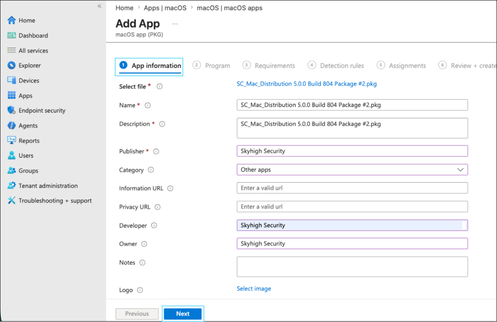Click the All services list icon
This screenshot has height=322, width=497.
(12, 50)
